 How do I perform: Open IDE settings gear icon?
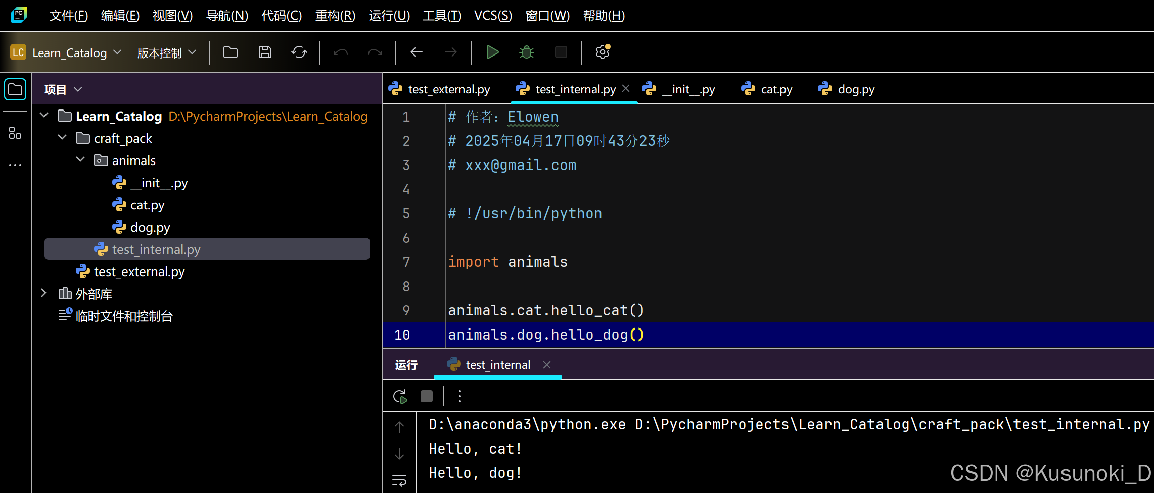pos(603,52)
